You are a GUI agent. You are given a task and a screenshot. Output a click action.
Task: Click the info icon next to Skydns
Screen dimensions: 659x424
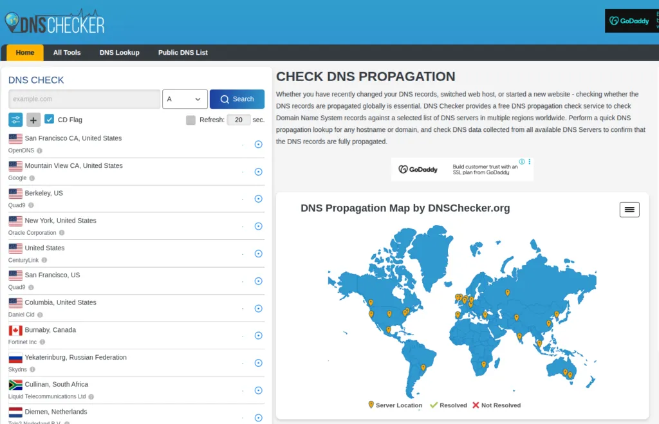[33, 371]
